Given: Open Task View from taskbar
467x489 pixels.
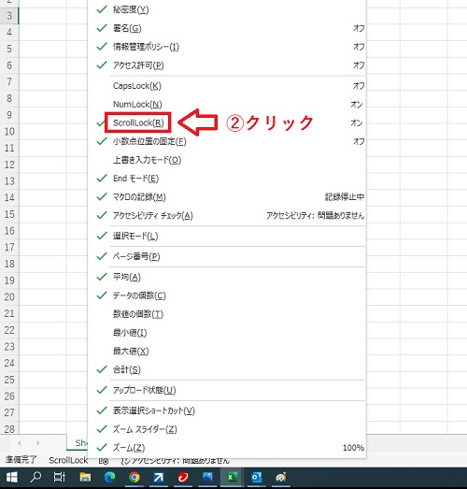Looking at the screenshot, I should pos(59,477).
